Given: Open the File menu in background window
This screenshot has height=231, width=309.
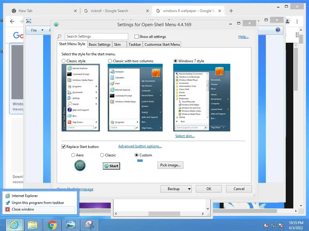Looking at the screenshot, I should pos(34,30).
